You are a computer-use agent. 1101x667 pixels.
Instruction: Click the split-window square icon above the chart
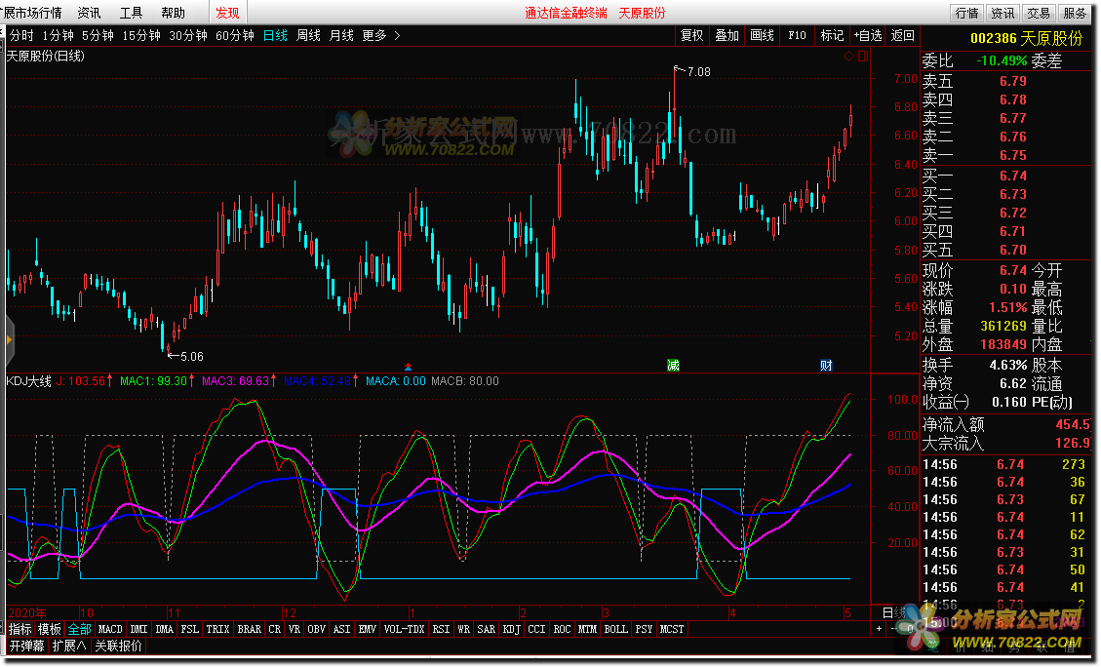(x=863, y=57)
